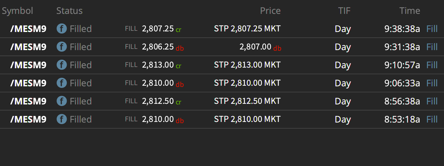Click the Filled status icon for 9:38:38a order

61,29
